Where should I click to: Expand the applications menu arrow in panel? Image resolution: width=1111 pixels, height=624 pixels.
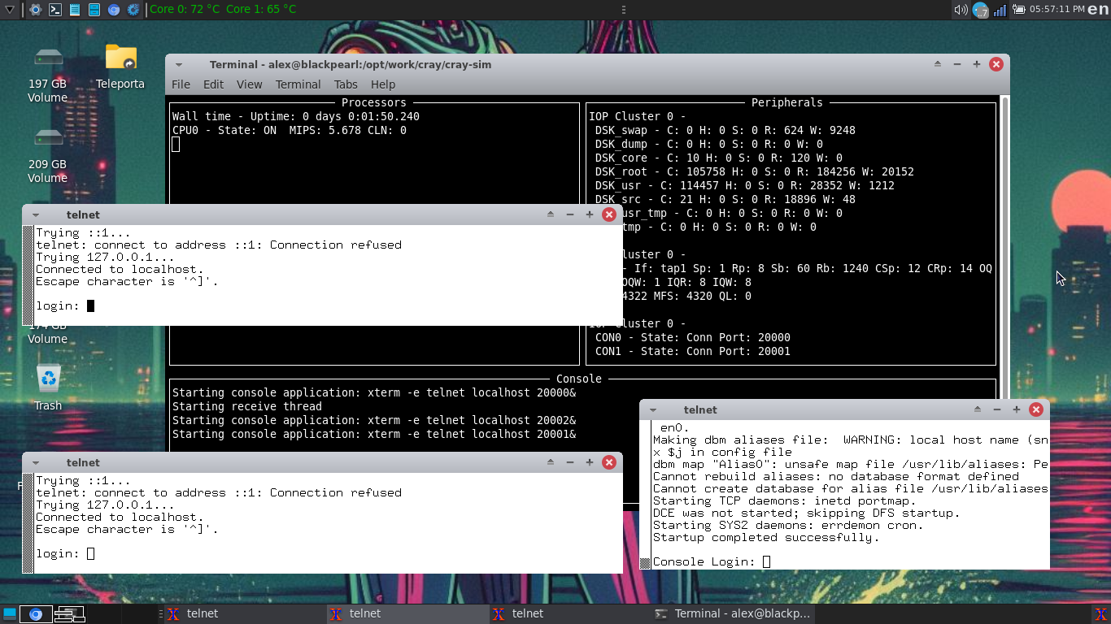tap(9, 10)
